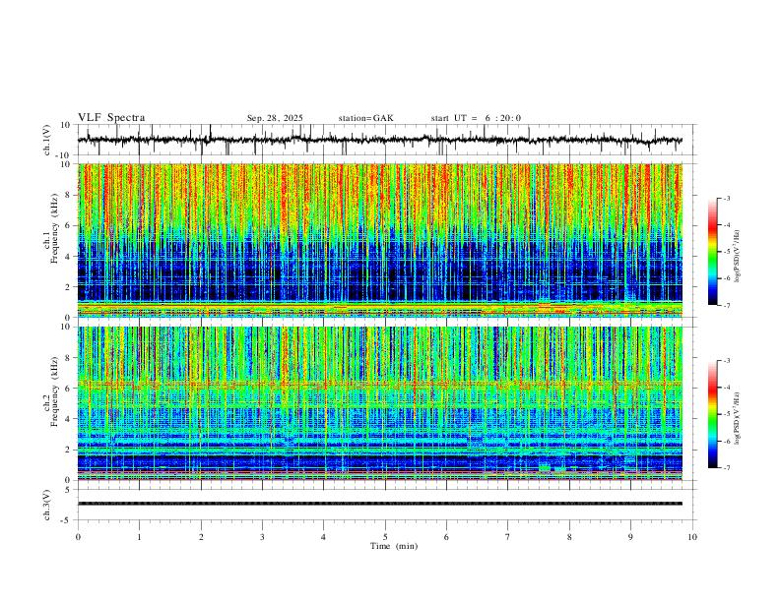Click the time axis tick labeled 5
The width and height of the screenshot is (780, 602).
pos(385,537)
